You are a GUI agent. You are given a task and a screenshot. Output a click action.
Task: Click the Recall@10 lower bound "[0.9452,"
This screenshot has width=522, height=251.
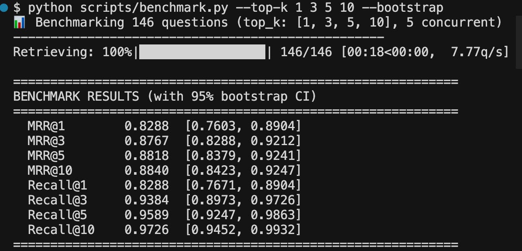[x=214, y=229]
